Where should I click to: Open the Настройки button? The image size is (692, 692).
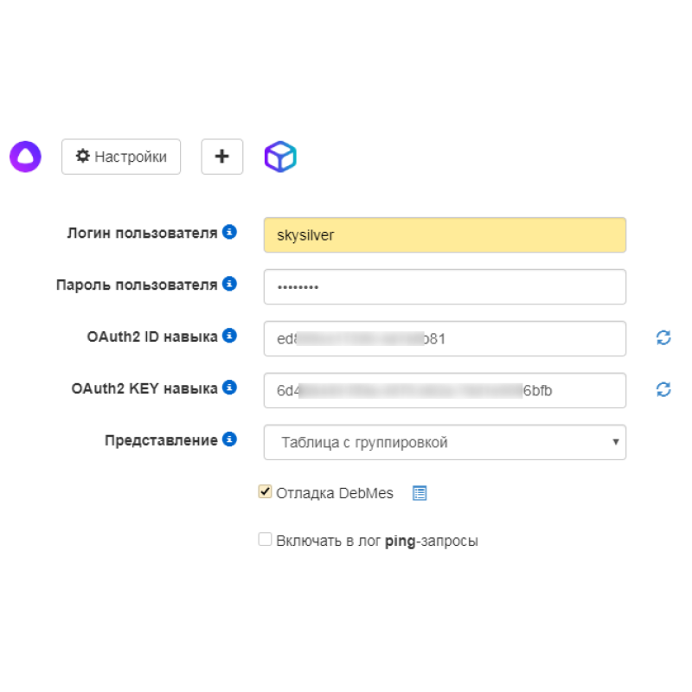121,156
